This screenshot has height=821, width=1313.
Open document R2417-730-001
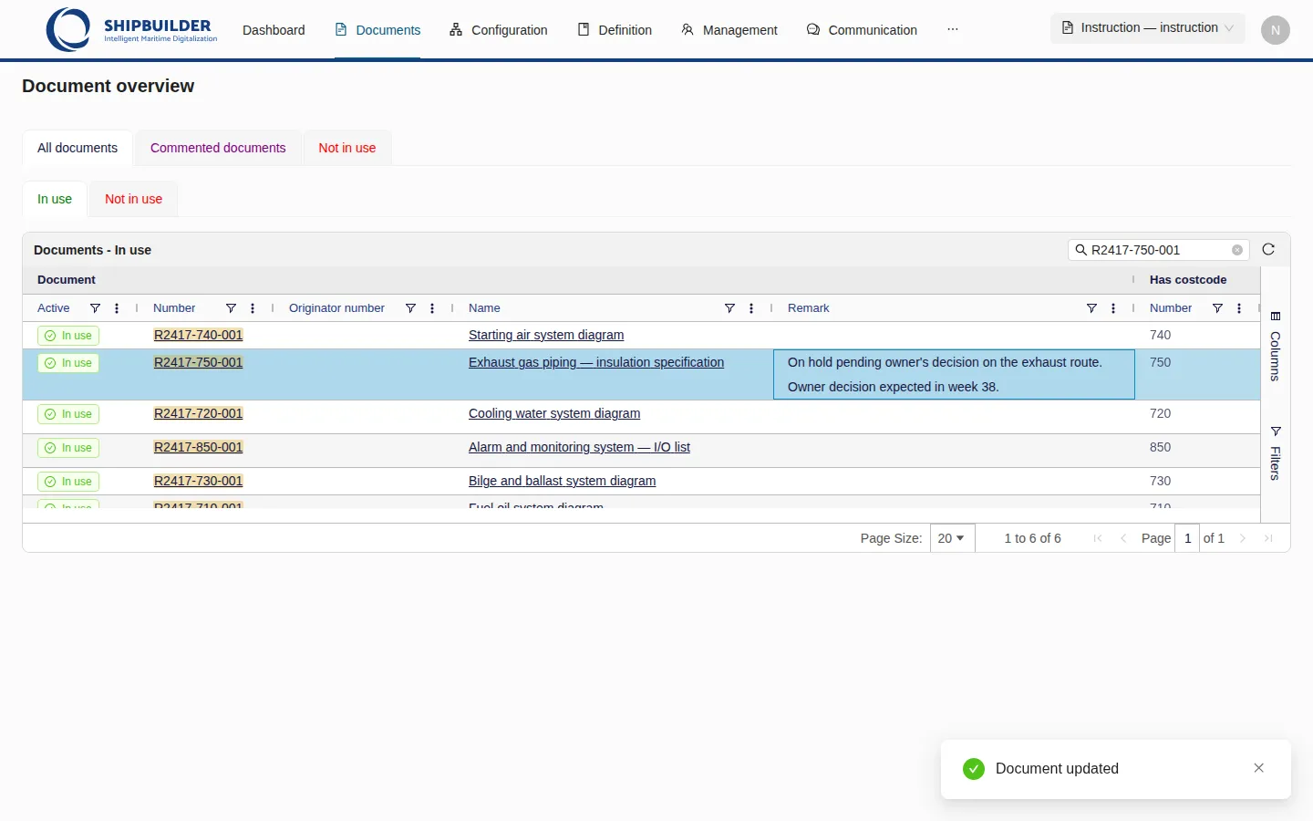198,481
